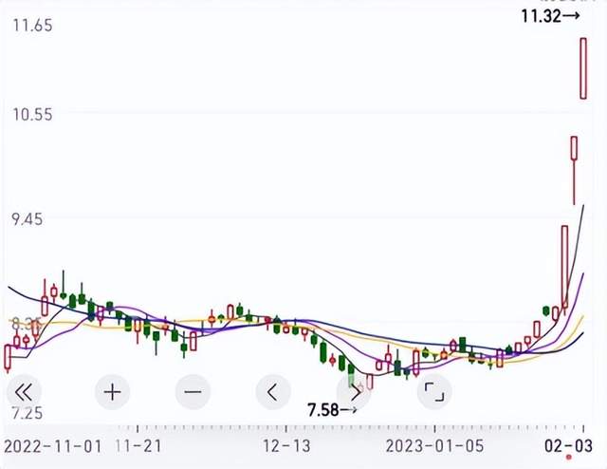The image size is (607, 469).
Task: Select the 7.58 low price label
Action: pyautogui.click(x=332, y=410)
